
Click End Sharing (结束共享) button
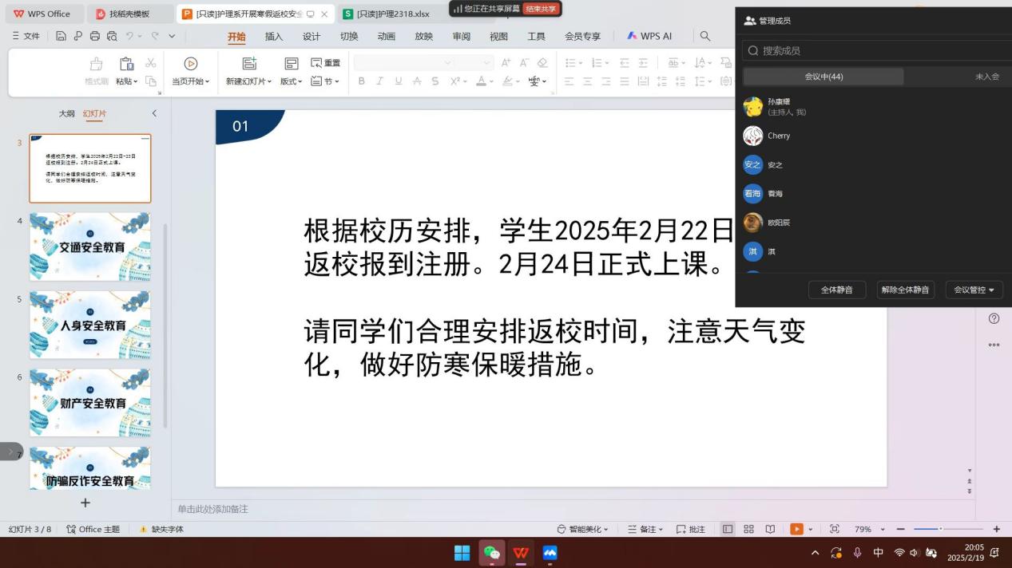(541, 9)
